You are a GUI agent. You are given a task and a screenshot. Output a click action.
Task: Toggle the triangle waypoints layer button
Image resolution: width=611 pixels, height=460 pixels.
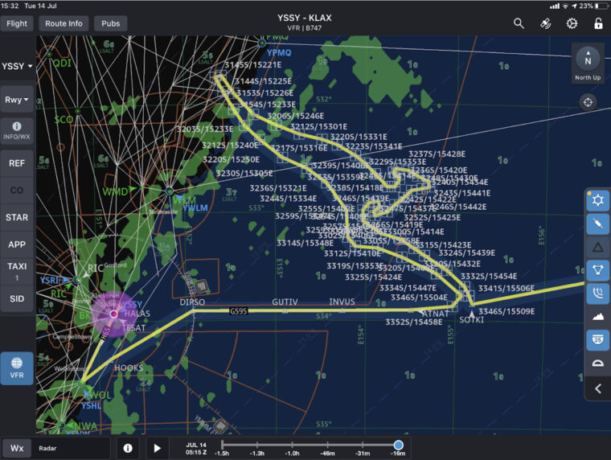click(598, 247)
